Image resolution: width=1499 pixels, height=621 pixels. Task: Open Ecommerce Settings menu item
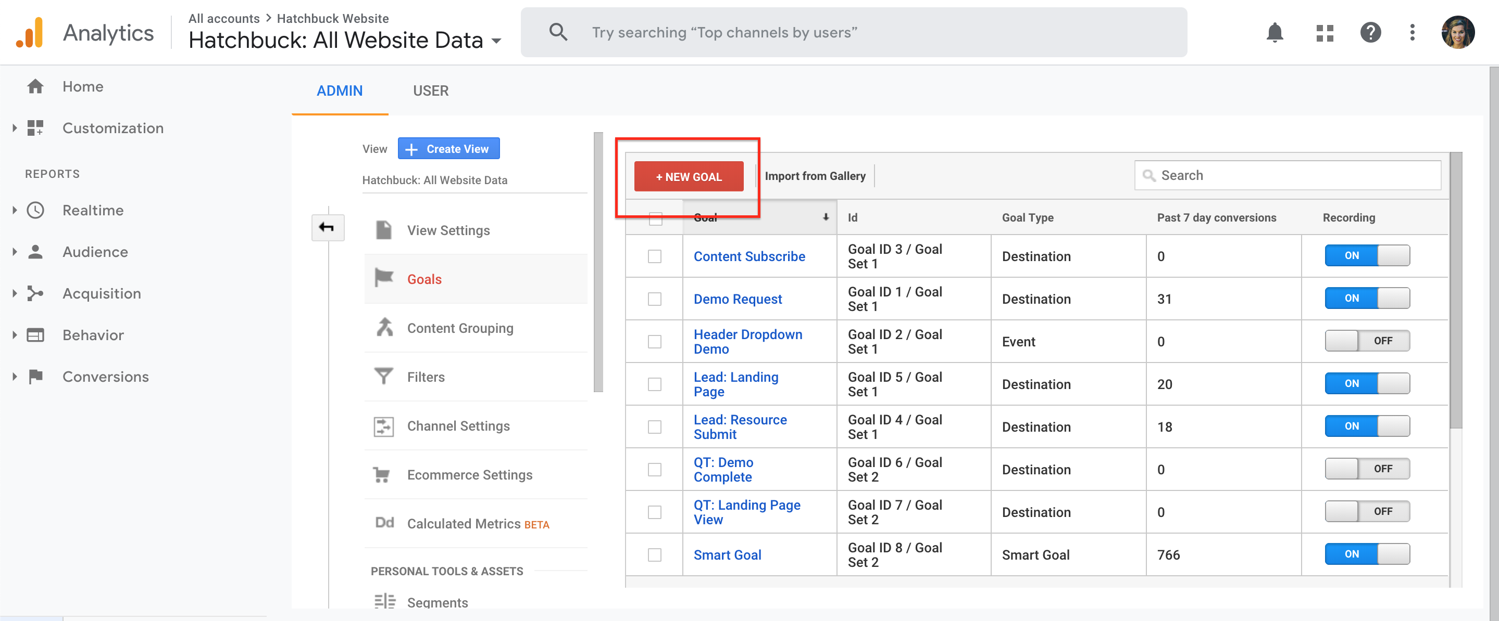click(476, 475)
